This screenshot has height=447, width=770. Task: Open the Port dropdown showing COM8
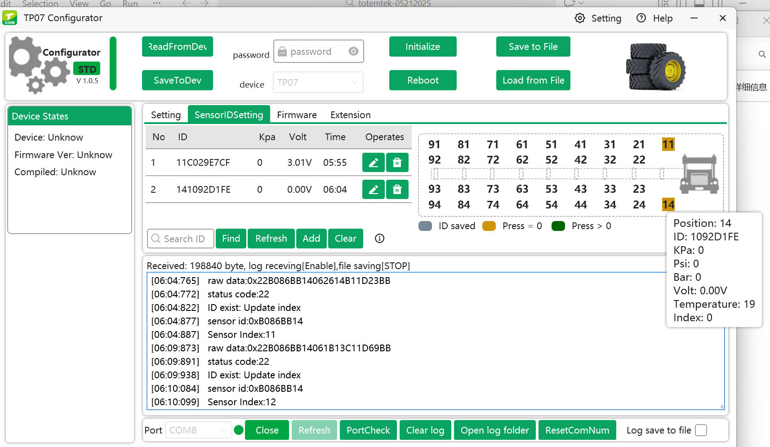(198, 430)
